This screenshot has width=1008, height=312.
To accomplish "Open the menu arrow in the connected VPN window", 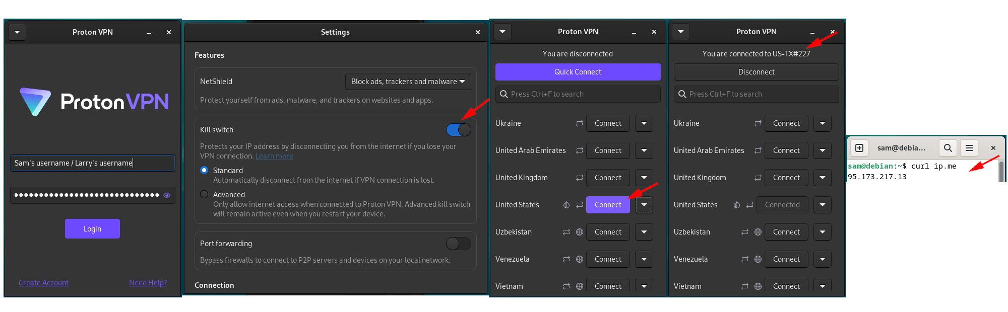I will [681, 32].
